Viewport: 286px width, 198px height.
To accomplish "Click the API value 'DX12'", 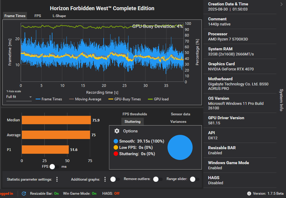I will (x=213, y=138).
